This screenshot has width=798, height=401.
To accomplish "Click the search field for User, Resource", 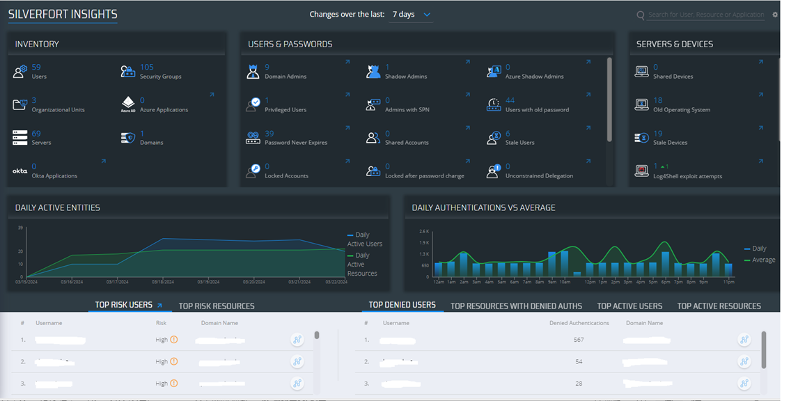I will tap(705, 15).
